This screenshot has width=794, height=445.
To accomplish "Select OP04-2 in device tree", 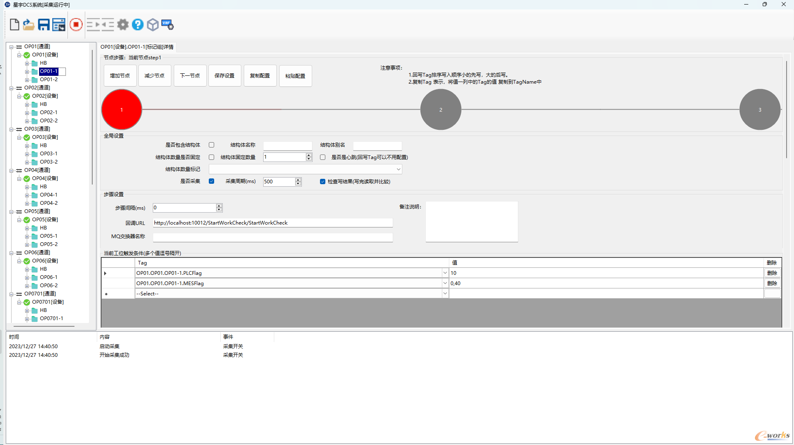I will click(x=49, y=203).
